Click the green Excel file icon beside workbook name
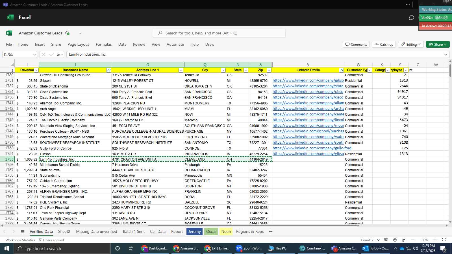 coord(9,33)
